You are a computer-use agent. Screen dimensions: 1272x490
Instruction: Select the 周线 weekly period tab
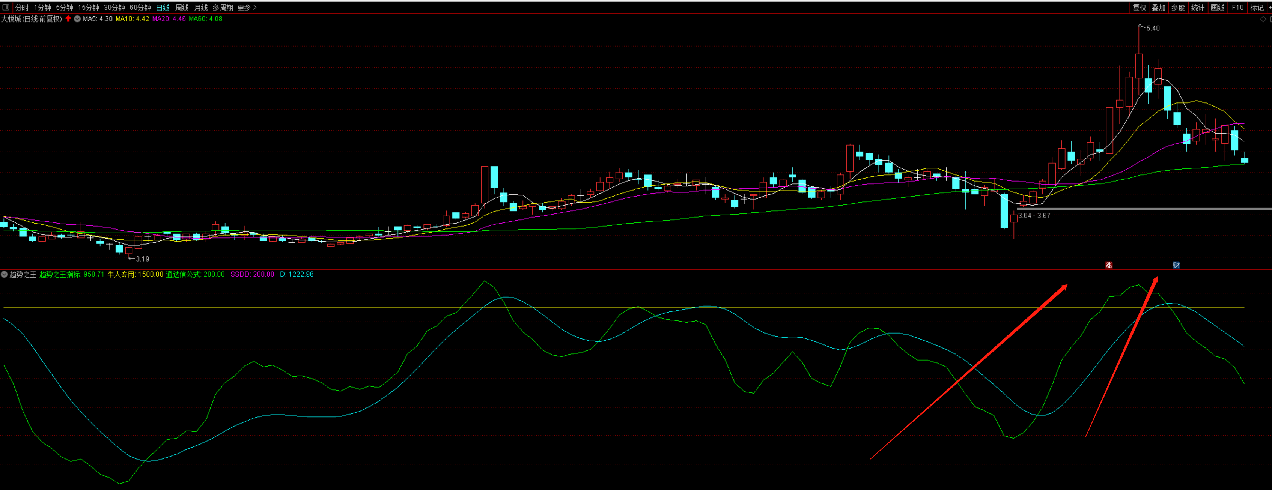[x=182, y=8]
